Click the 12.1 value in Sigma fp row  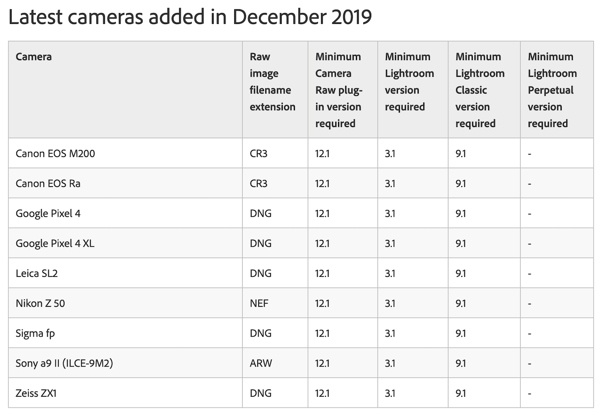[x=323, y=333]
